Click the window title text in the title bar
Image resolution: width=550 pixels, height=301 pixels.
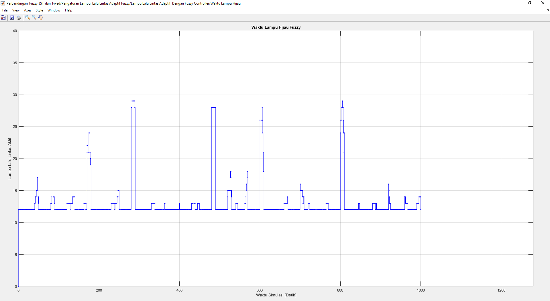(x=123, y=3)
